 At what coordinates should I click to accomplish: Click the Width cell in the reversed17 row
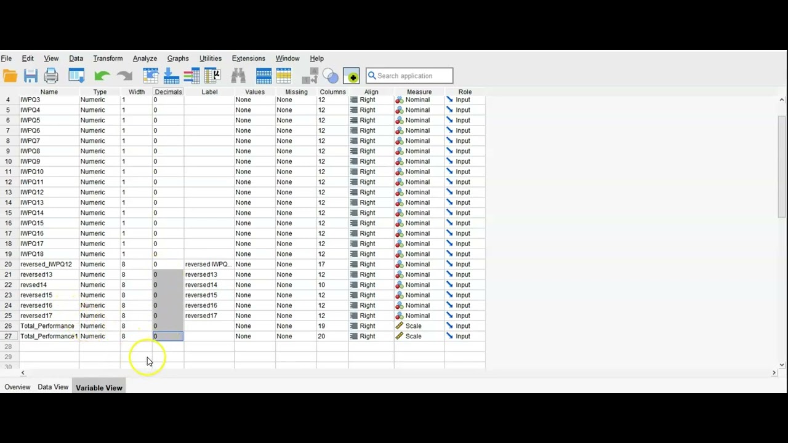[137, 316]
